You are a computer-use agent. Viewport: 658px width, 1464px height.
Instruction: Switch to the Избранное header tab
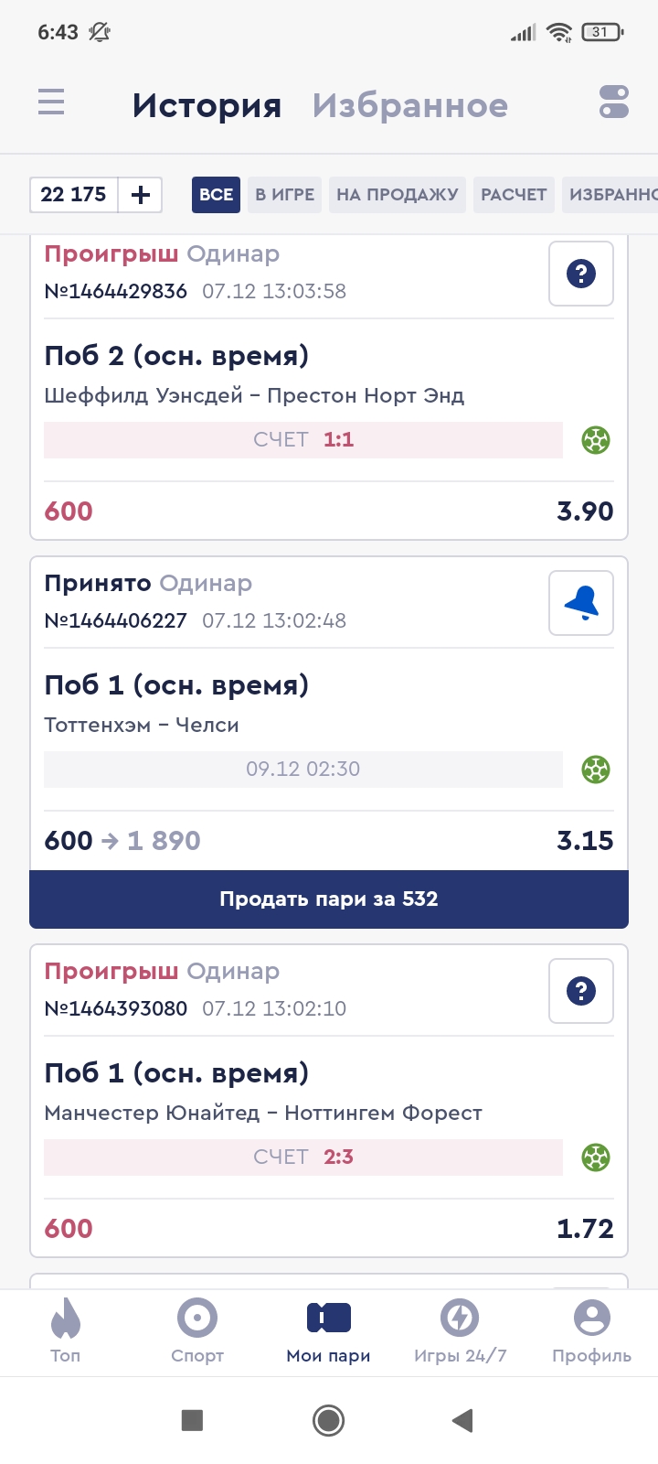pos(410,106)
